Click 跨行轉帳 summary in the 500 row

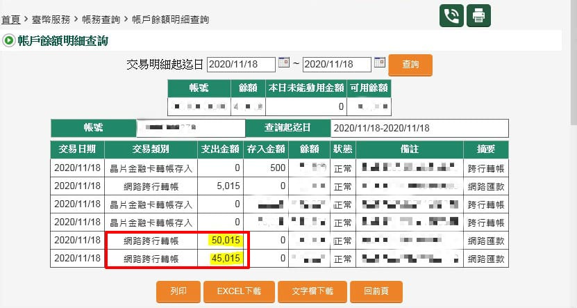point(486,168)
